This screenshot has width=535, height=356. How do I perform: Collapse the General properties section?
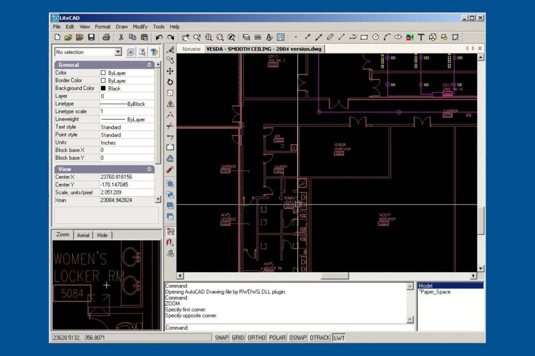click(150, 65)
